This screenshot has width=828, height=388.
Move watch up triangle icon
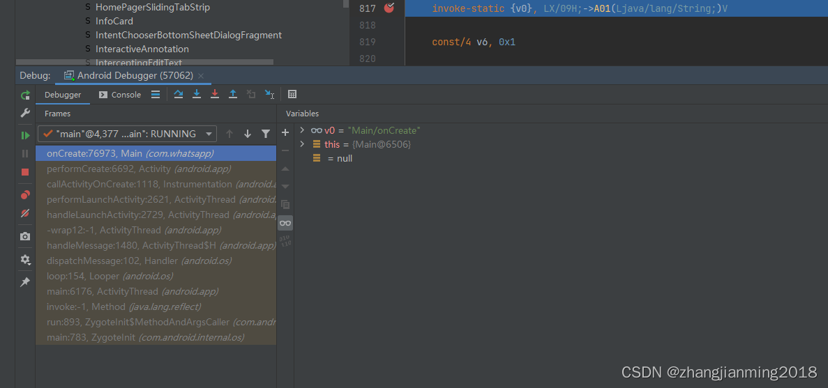tap(285, 169)
